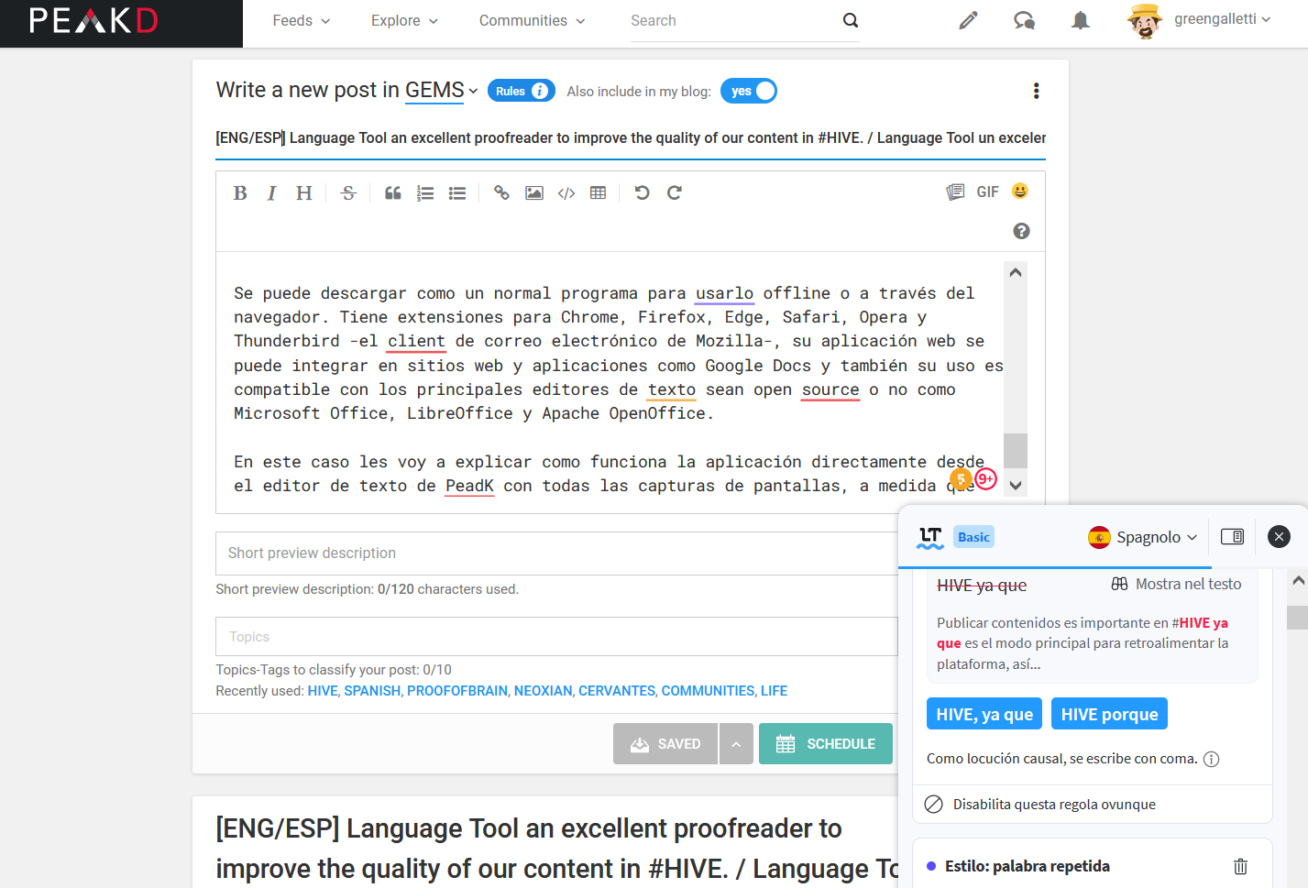Toggle Also include in my blog
1308x888 pixels.
(x=749, y=91)
